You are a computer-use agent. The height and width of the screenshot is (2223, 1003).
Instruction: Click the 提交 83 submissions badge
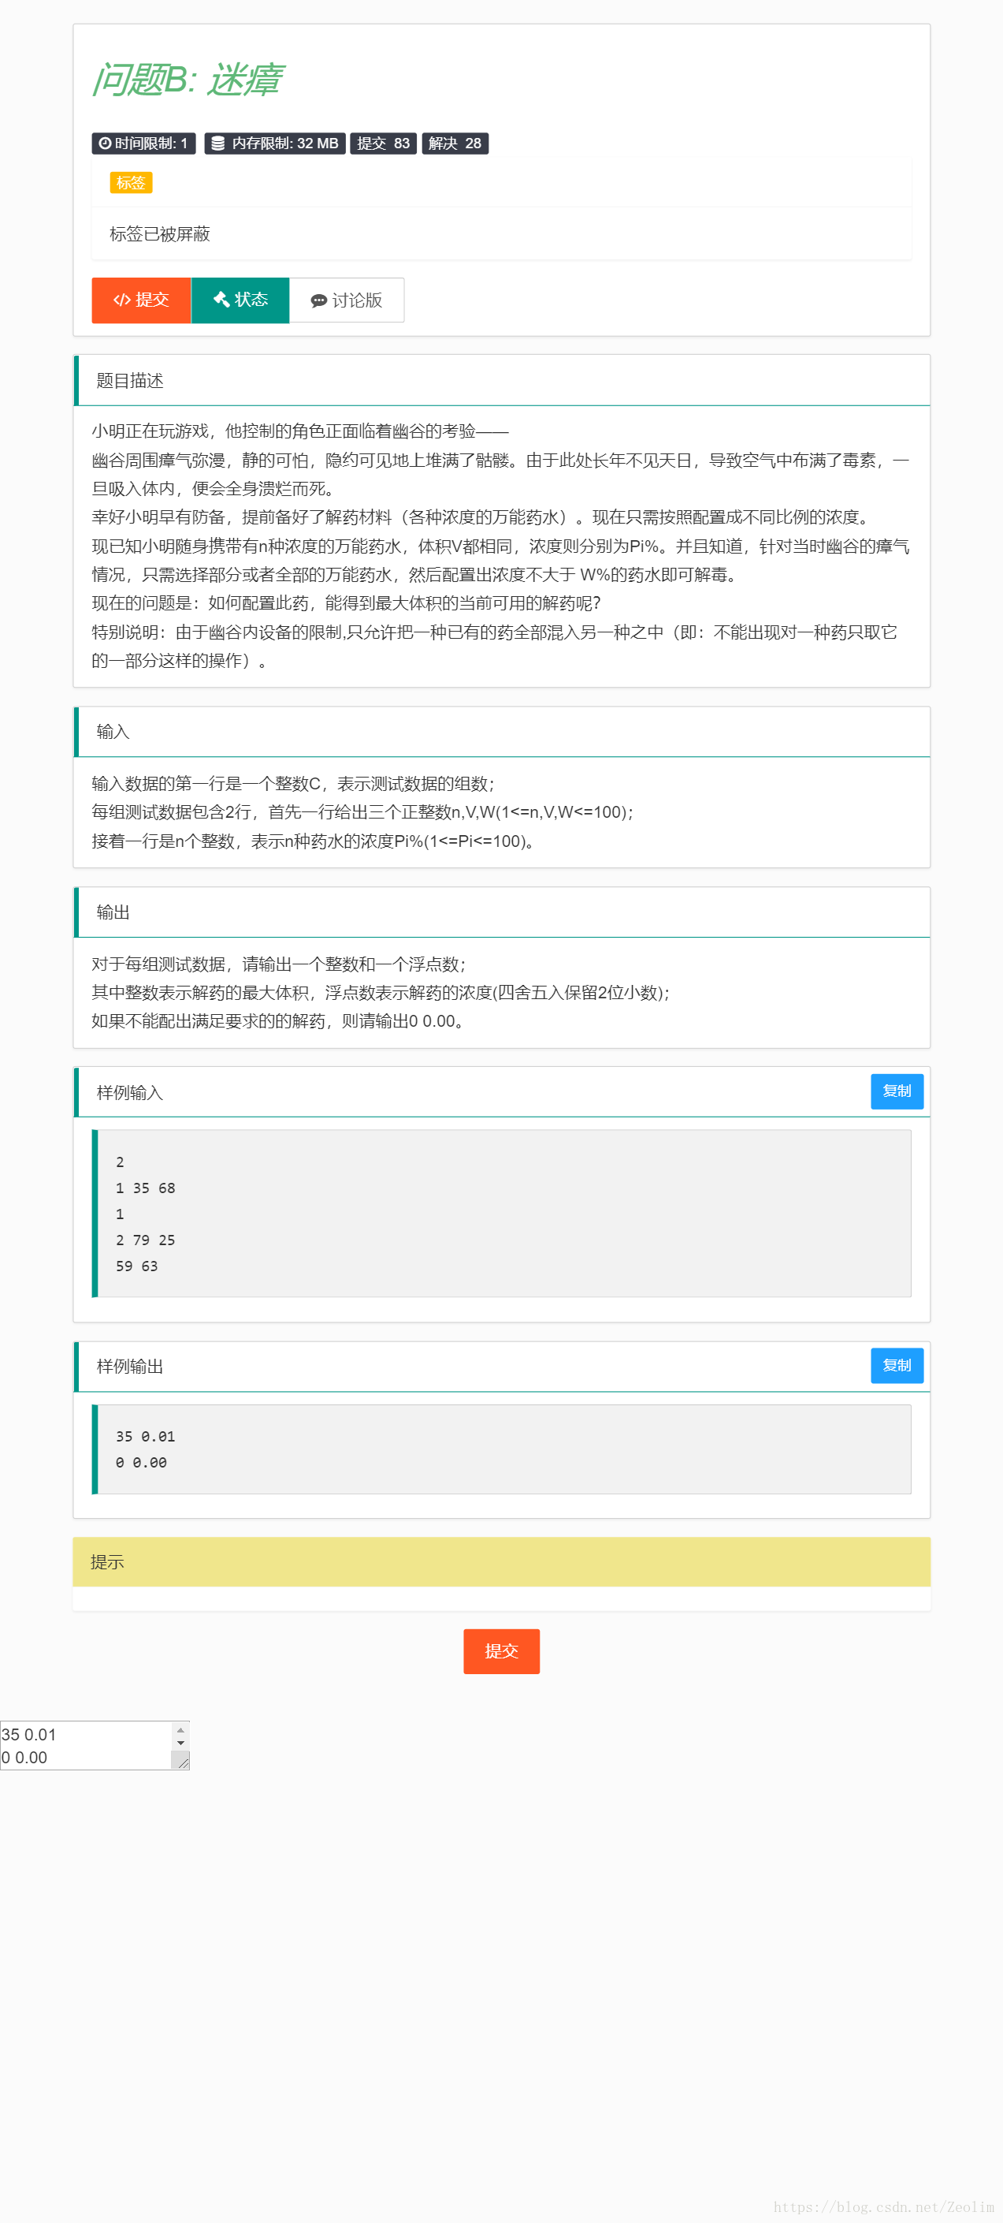(383, 144)
